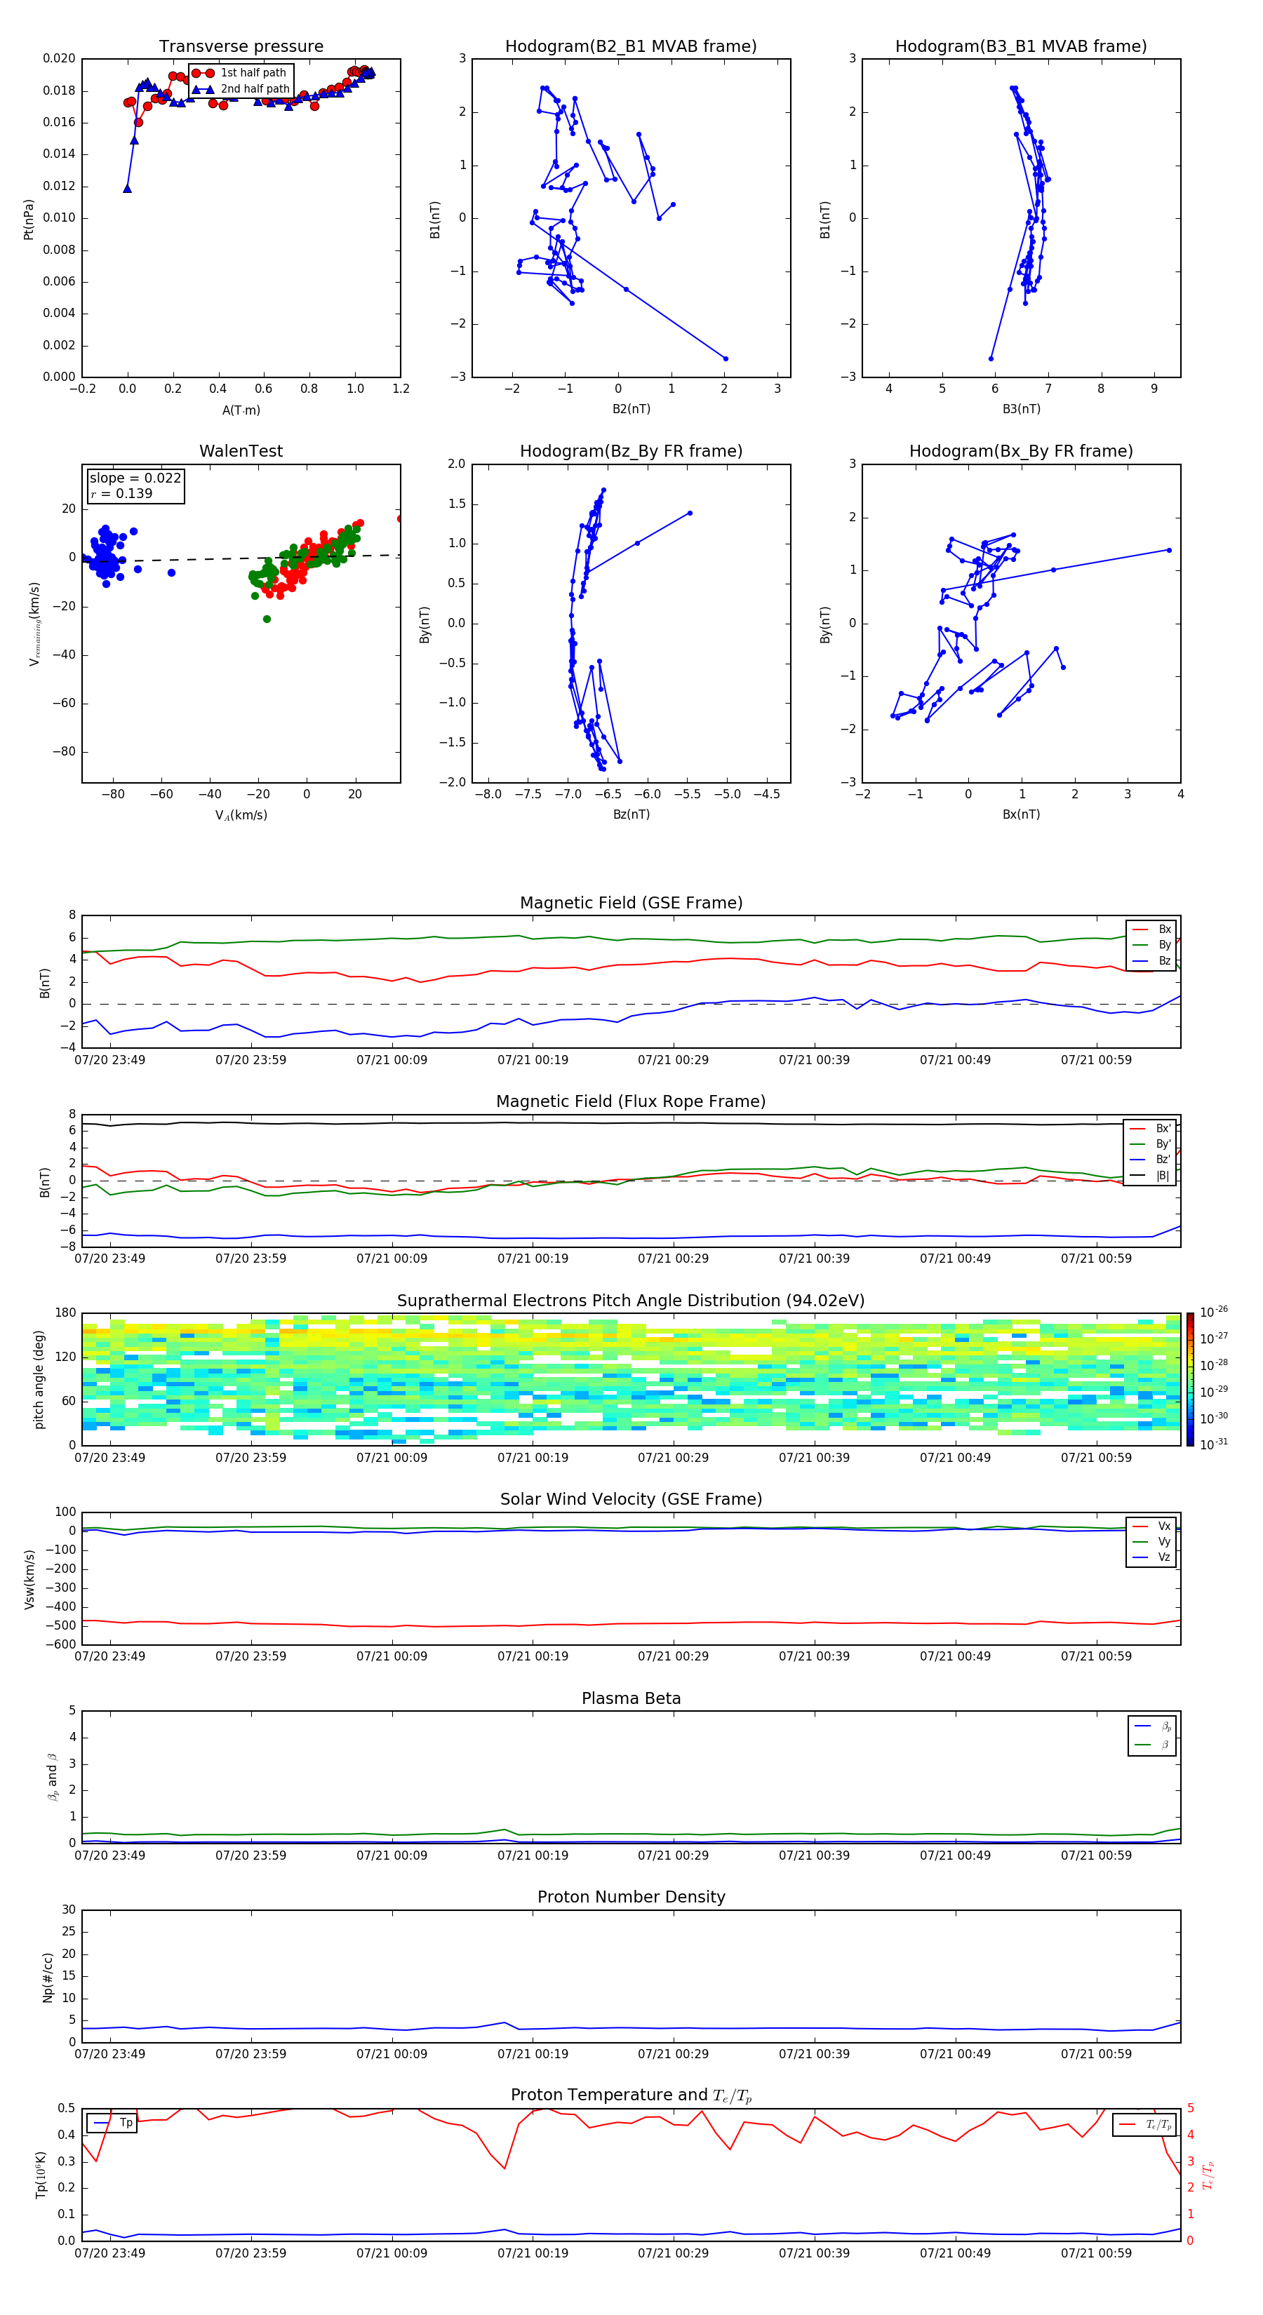
Task: Click the Suprathermal Electrons Pitch Angle Distribution title
Action: point(631,1301)
